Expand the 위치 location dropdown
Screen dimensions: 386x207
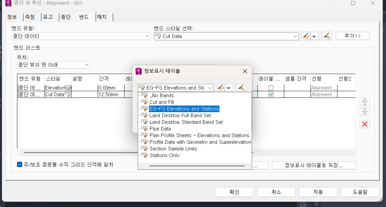(x=53, y=65)
